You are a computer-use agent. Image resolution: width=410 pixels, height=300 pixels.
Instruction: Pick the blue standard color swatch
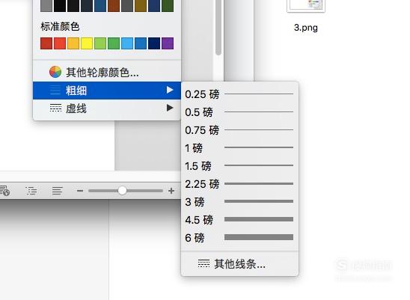pyautogui.click(x=141, y=43)
